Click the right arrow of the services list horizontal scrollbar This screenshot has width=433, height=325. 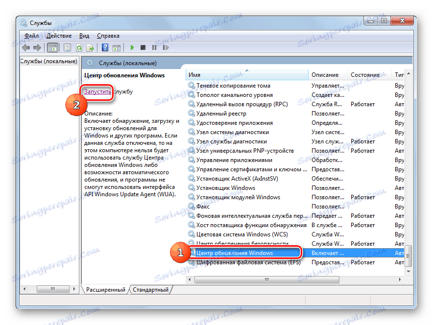pyautogui.click(x=400, y=279)
